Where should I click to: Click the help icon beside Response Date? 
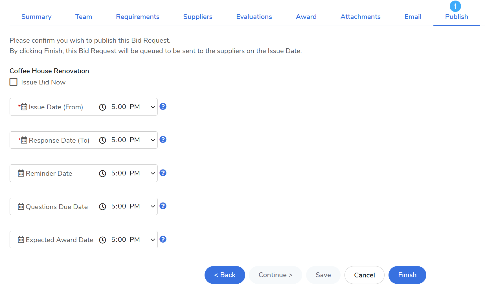point(163,140)
